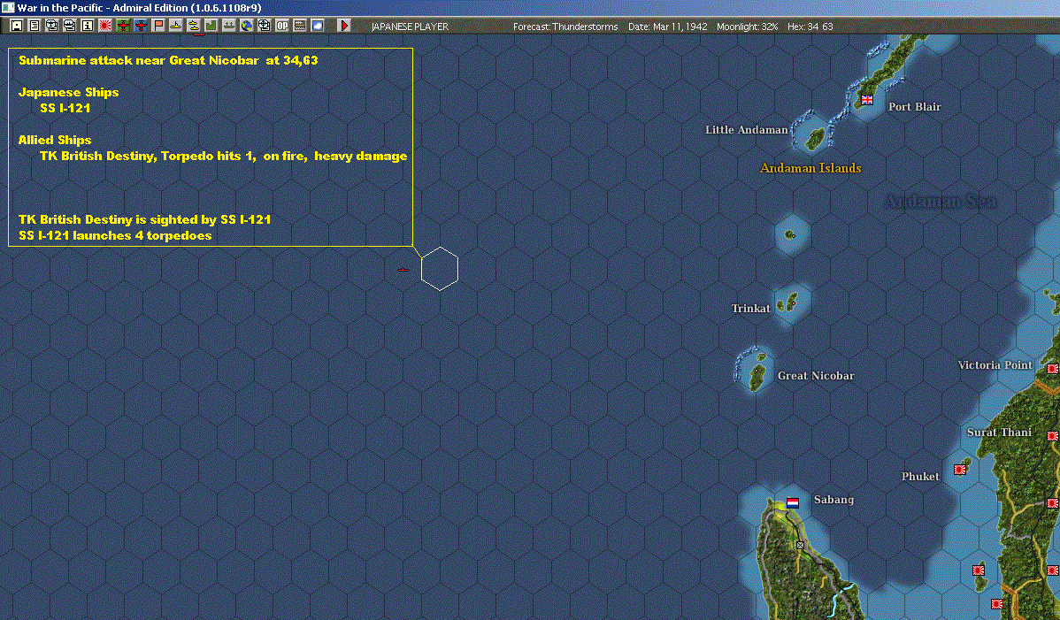Click the 'Moonlight: 32%' status text
This screenshot has height=620, width=1060.
[x=747, y=27]
